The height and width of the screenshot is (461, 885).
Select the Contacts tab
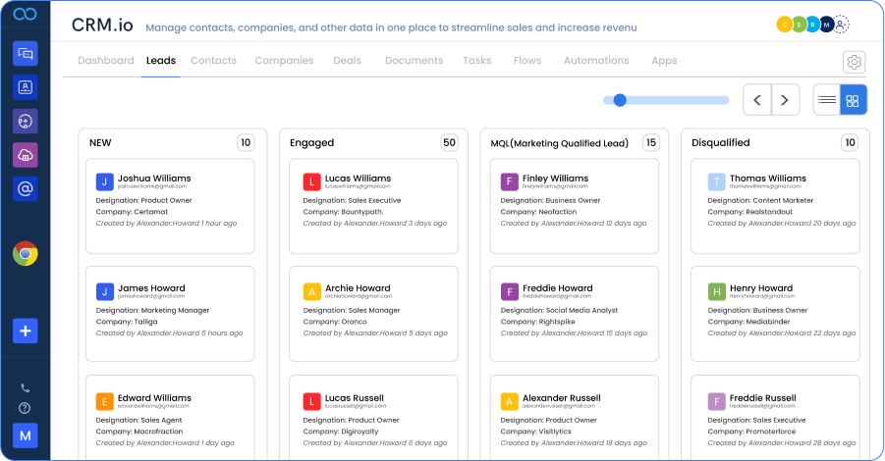coord(213,61)
